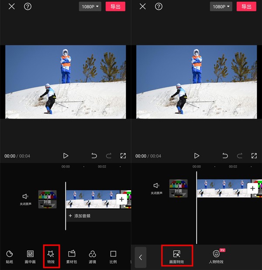
Task: Tap the red 导出 export button on right
Action: click(x=246, y=7)
